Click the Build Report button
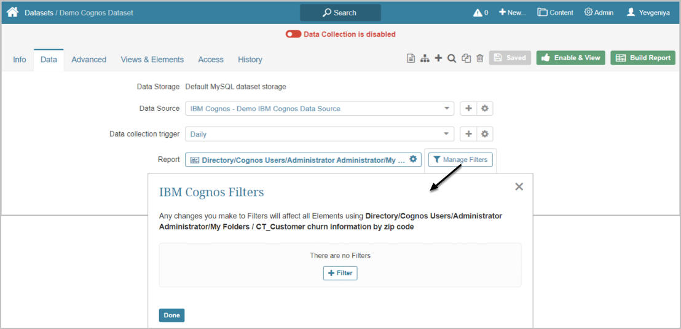681x329 pixels. (643, 58)
